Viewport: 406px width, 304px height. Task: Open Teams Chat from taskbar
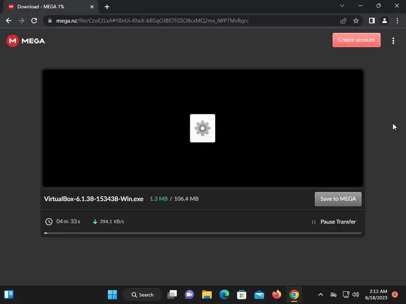pyautogui.click(x=189, y=294)
